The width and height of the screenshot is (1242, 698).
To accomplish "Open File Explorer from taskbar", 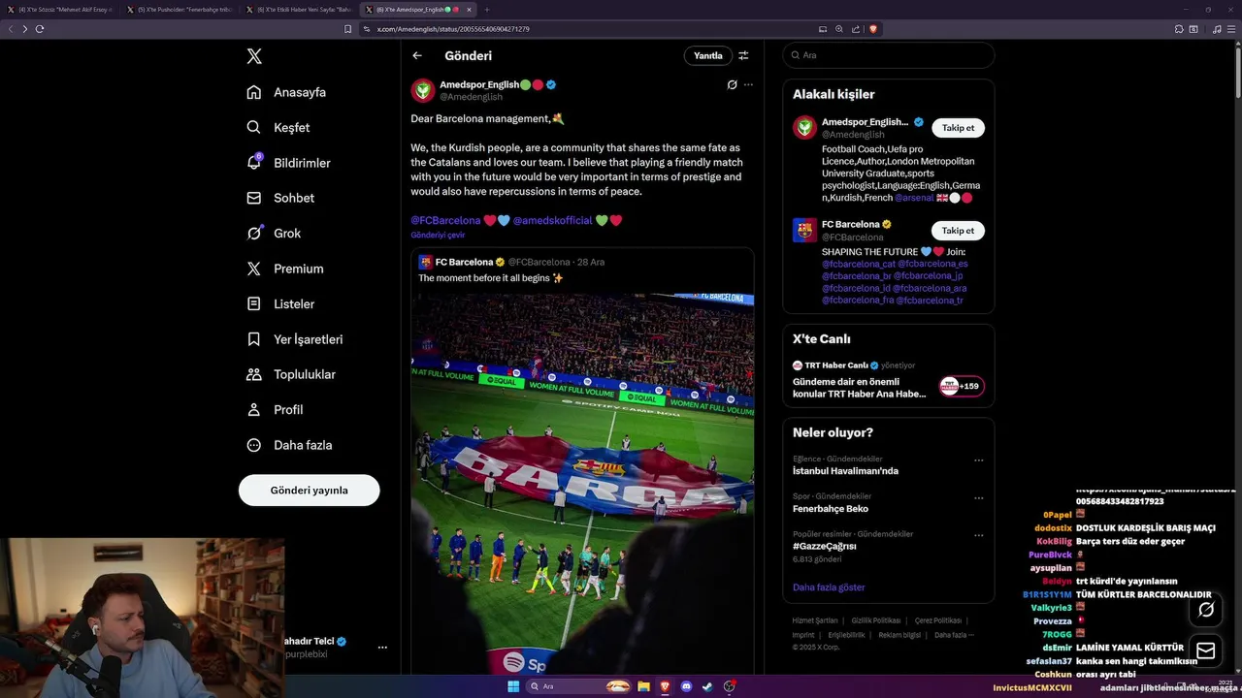I will point(642,686).
